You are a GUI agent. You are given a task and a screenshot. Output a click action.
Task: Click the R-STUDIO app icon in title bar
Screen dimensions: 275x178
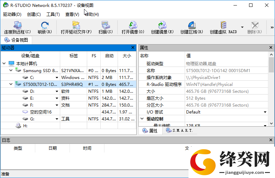(6, 5)
